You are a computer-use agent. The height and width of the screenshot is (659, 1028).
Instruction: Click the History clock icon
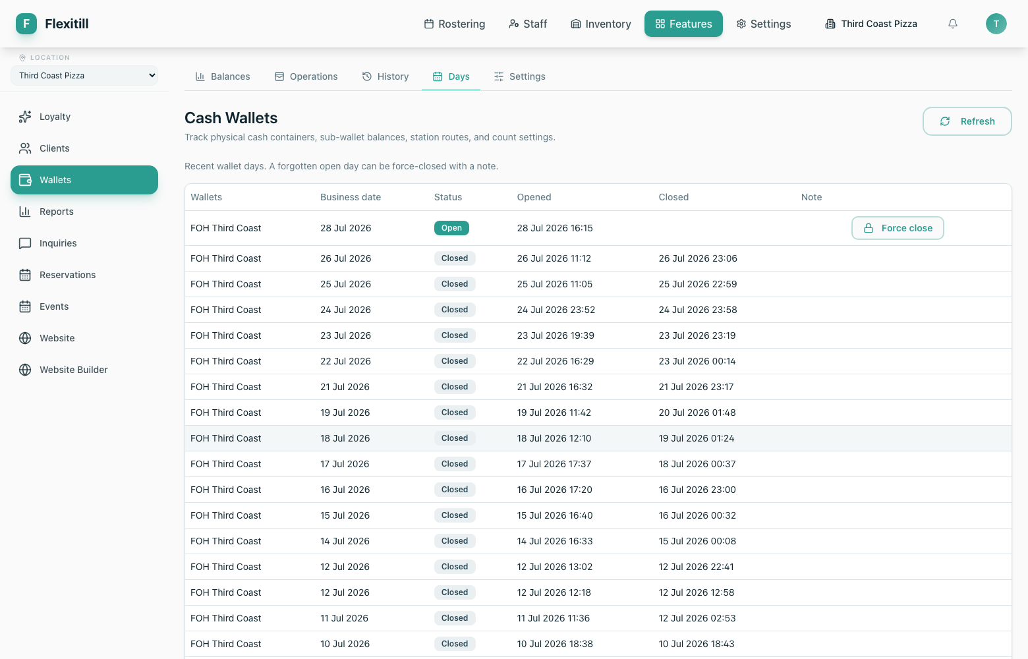pos(367,76)
